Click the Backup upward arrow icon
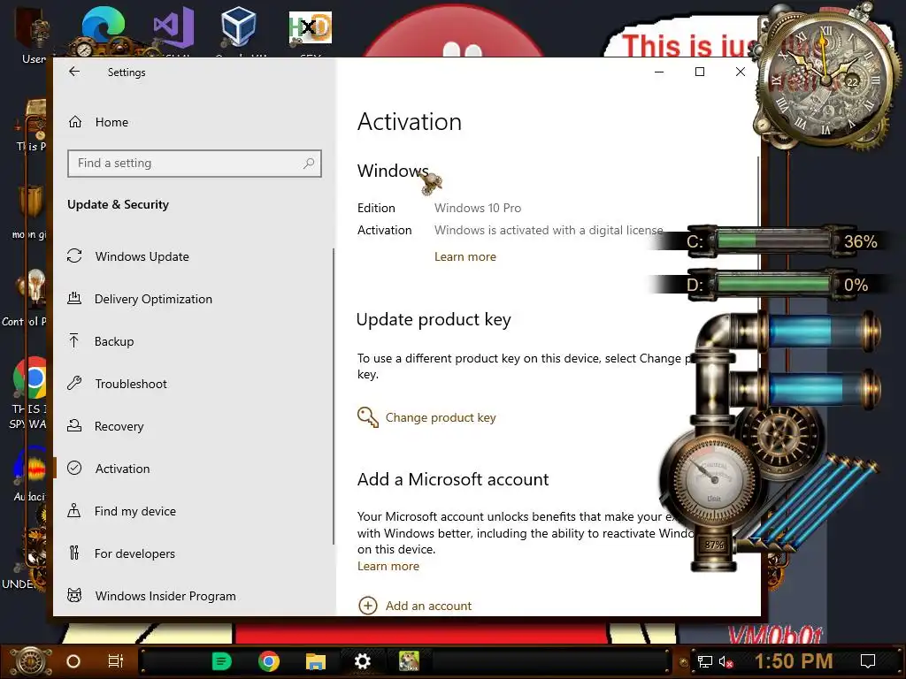Viewport: 906px width, 679px height. coord(74,340)
